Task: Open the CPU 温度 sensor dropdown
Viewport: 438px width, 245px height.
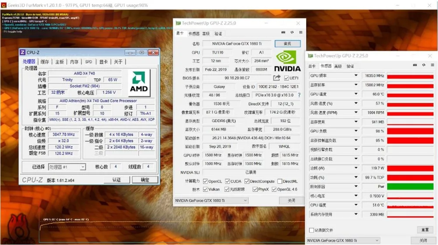Action: 356,205
